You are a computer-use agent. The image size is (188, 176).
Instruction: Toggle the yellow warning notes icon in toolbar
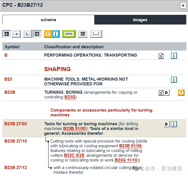click(48, 34)
